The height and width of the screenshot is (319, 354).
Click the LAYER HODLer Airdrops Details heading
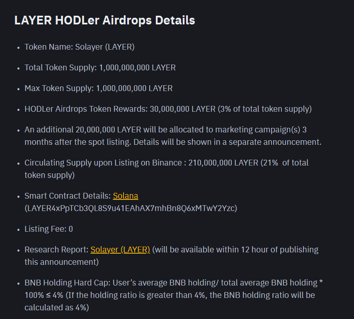point(104,20)
